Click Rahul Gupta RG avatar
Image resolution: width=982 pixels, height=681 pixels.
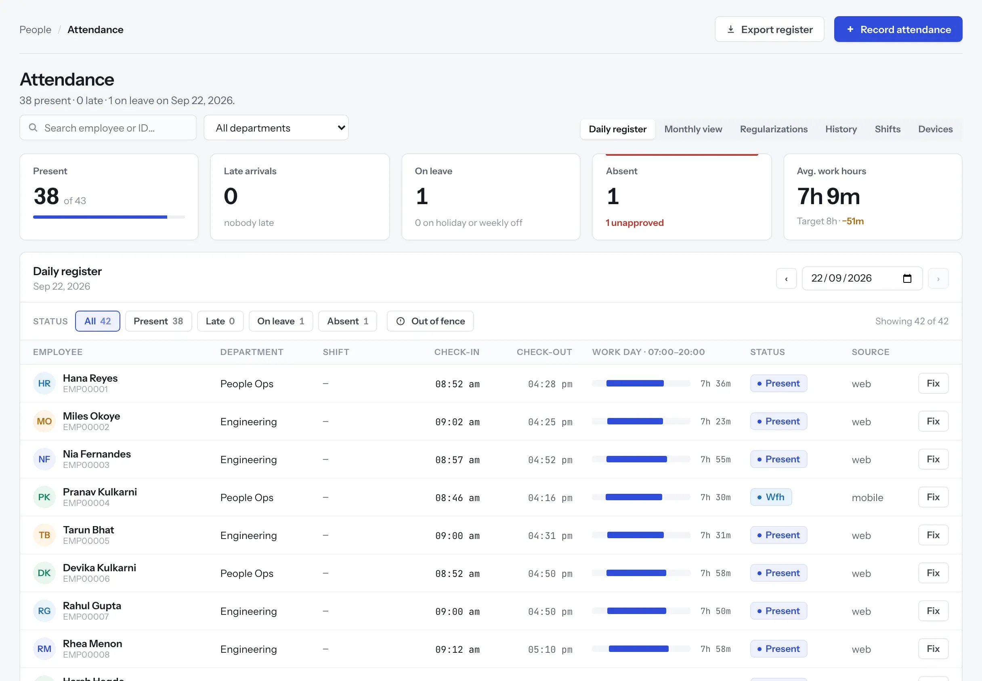(44, 611)
